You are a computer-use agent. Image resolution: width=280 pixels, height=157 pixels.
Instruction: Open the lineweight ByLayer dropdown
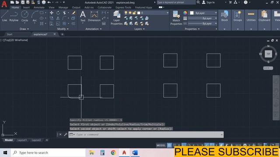click(x=203, y=18)
